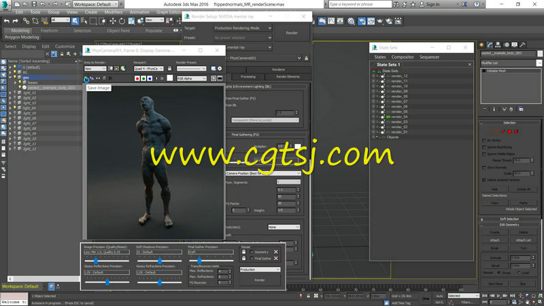Screen dimensions: 544x306
Task: Toggle Delete Isolated Vertices checkbox
Action: [484, 180]
